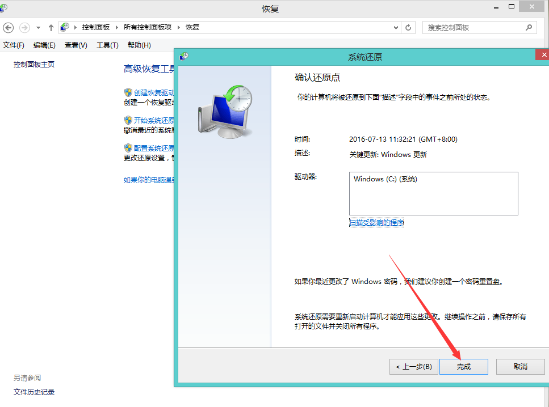Open the 文件(F) menu
This screenshot has height=407, width=549.
tap(14, 45)
